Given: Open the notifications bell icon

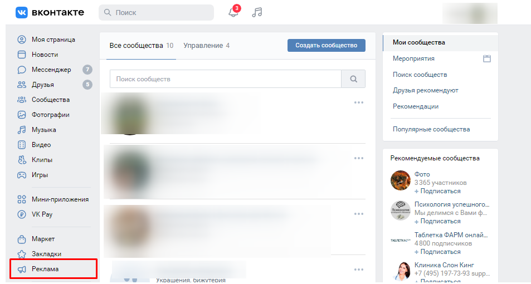Looking at the screenshot, I should (233, 12).
